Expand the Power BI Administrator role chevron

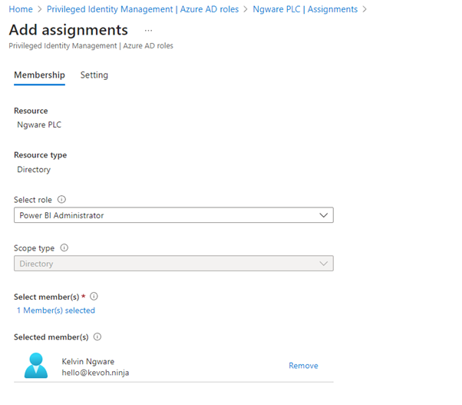323,216
